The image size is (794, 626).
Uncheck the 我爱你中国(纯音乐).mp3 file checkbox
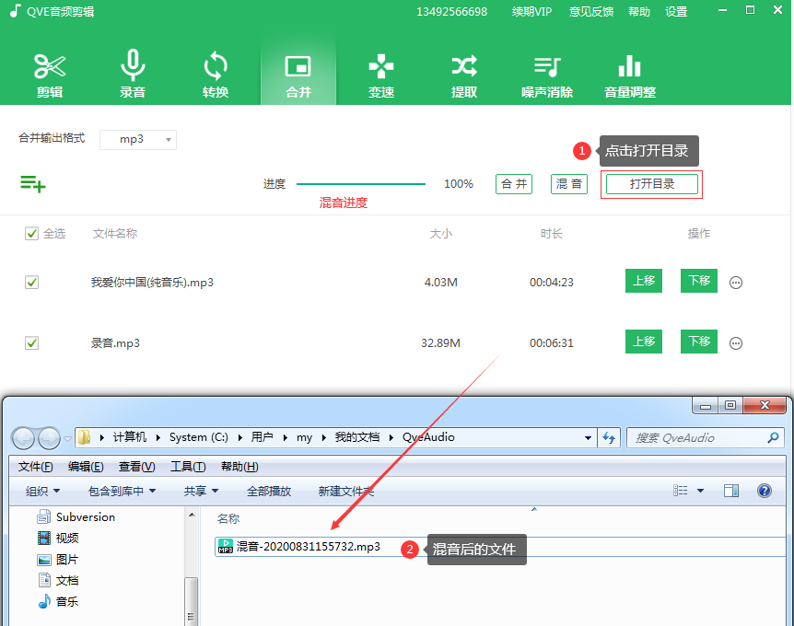(32, 283)
